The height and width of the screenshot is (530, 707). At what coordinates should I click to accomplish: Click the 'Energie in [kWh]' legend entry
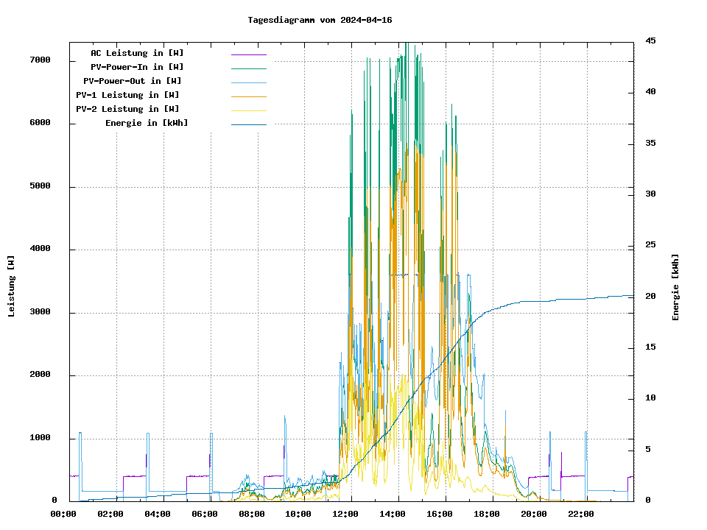pos(147,123)
